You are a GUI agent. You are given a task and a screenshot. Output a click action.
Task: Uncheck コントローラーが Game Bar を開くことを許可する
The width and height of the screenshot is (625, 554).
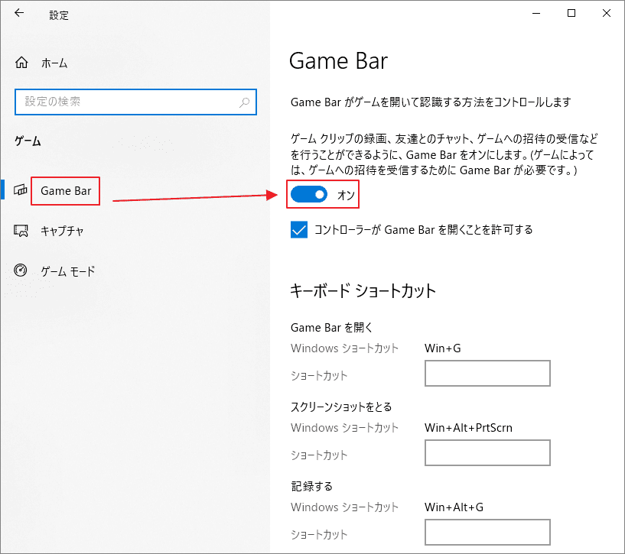298,229
